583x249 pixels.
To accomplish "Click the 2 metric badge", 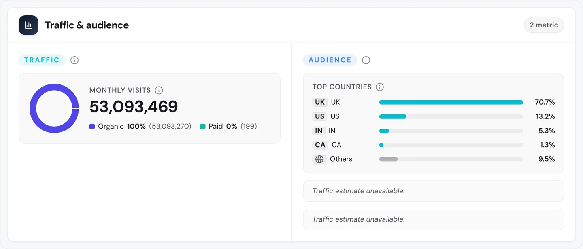I will click(544, 25).
